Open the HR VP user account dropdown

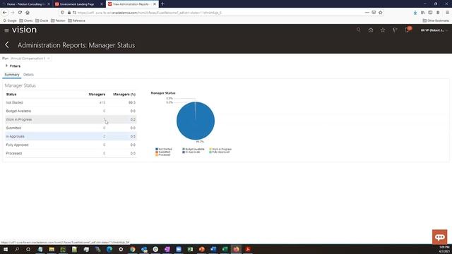tap(434, 30)
